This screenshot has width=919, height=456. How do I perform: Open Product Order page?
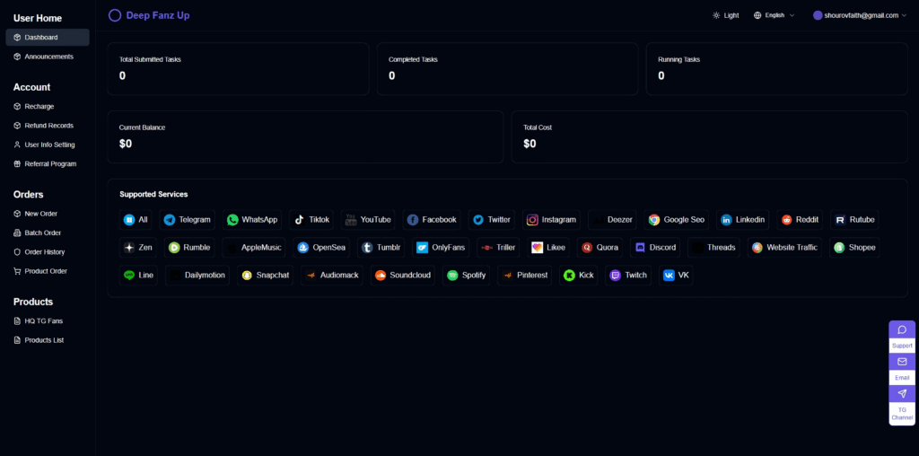pyautogui.click(x=48, y=271)
